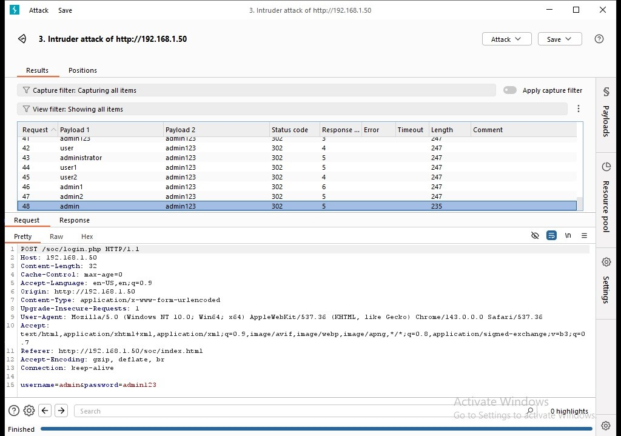This screenshot has height=436, width=621.
Task: Sort by Comment column header
Action: (523, 130)
